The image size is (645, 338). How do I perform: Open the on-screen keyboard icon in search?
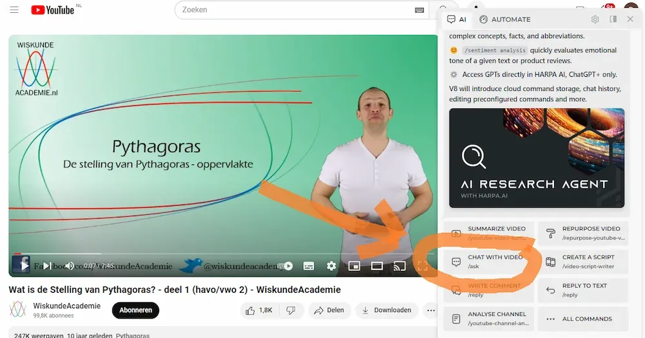pos(419,10)
